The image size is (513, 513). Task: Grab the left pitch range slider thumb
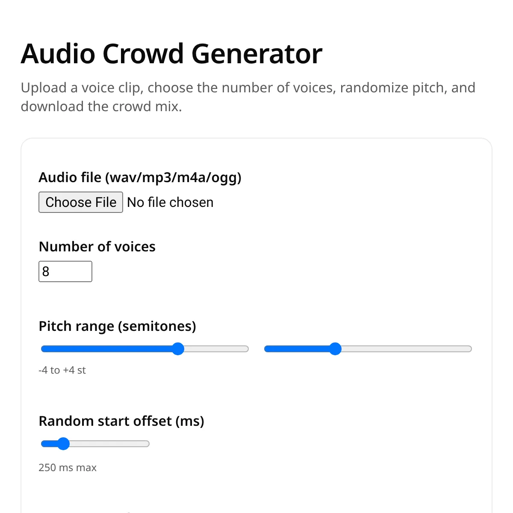(178, 349)
